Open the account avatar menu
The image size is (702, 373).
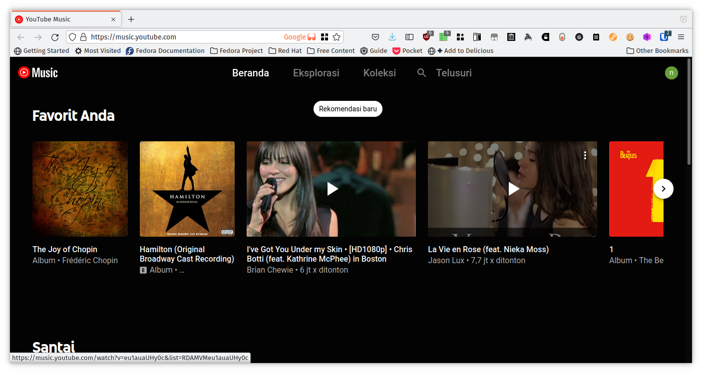[671, 73]
